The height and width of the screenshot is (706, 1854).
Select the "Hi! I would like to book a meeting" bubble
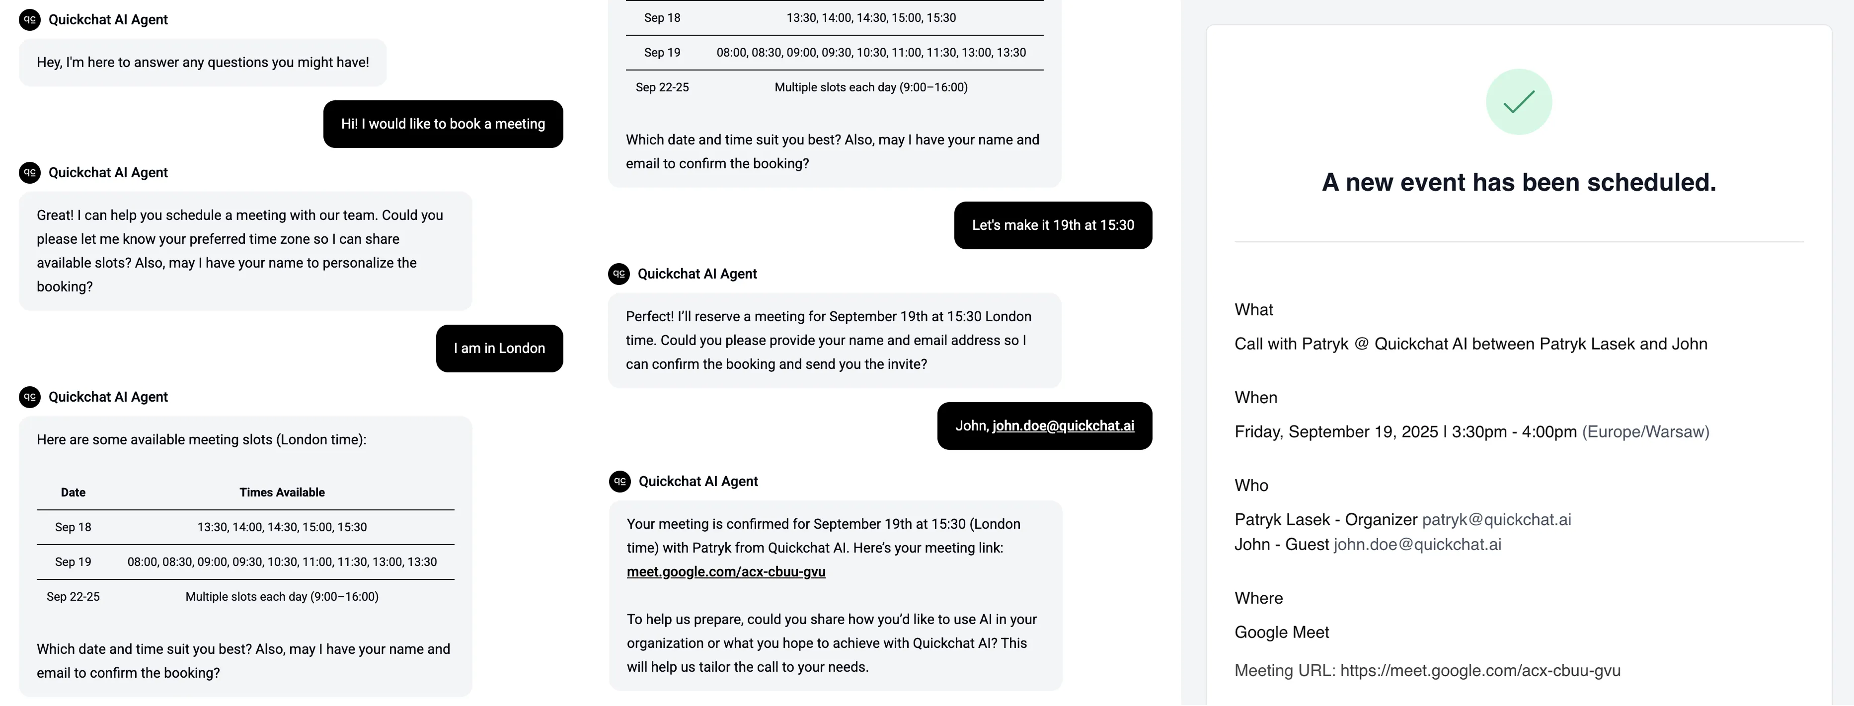click(x=443, y=125)
